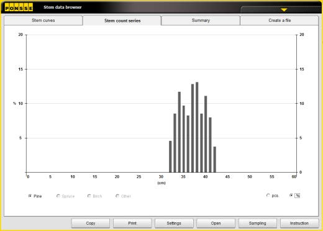The width and height of the screenshot is (323, 231).
Task: Switch to the Stem curves tab
Action: point(43,20)
